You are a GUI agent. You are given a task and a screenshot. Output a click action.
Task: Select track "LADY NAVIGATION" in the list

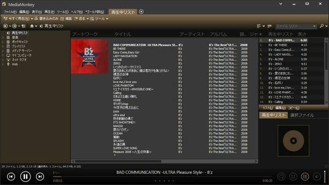(125, 56)
